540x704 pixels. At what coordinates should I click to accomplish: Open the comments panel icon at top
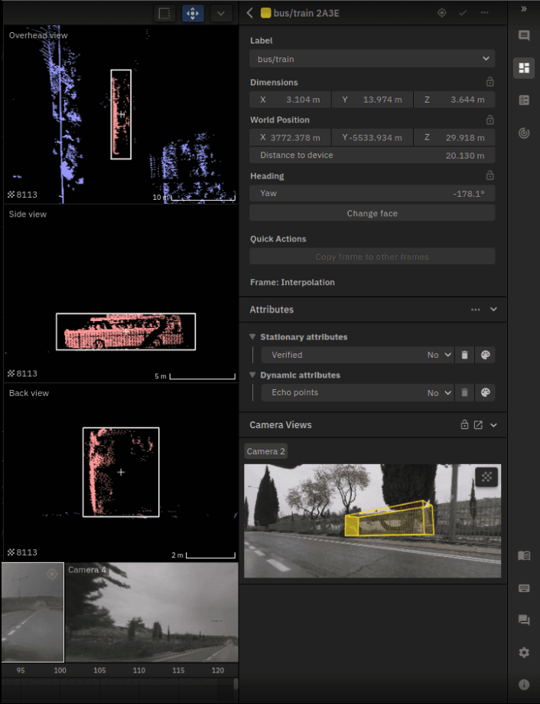(x=524, y=35)
